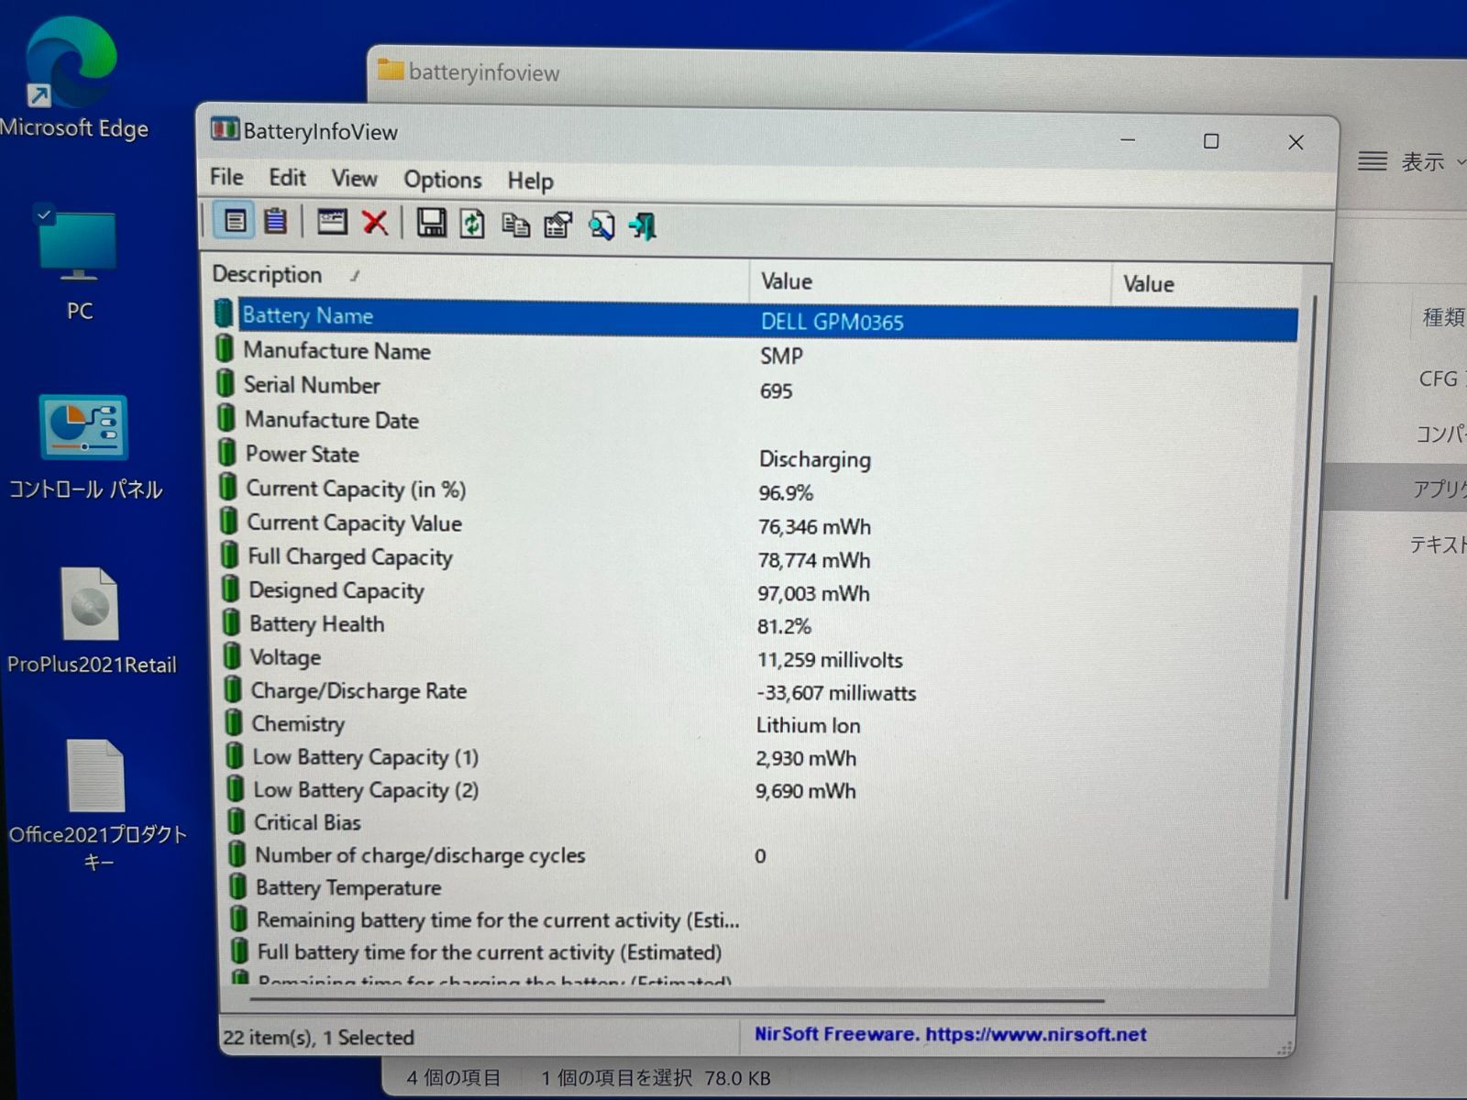Click the battery icon beside Voltage row
This screenshot has height=1100, width=1467.
(232, 656)
